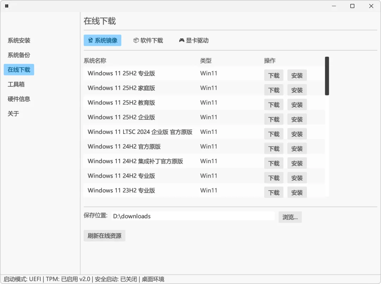Install Windows 11 LTSC 2024 企业版

297,134
